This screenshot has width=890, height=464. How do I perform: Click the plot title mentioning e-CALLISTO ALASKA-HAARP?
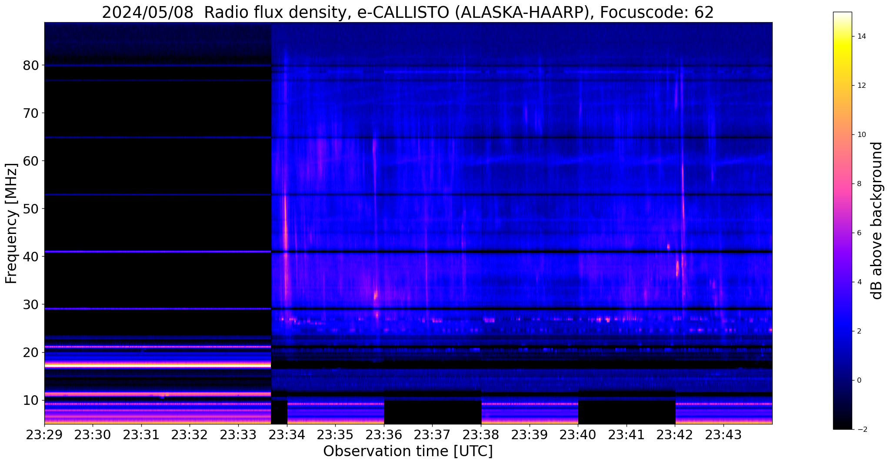click(408, 12)
